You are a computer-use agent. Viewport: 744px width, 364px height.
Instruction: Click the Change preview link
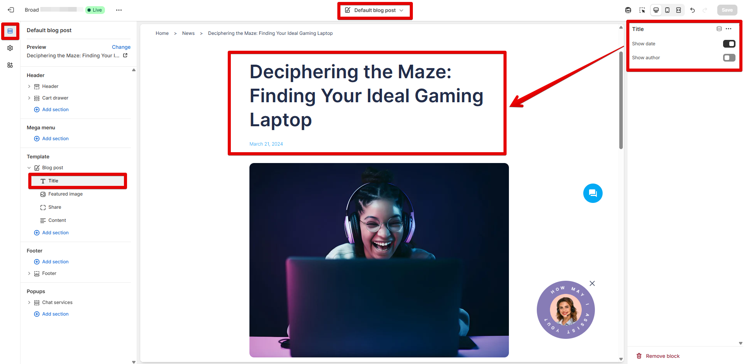pyautogui.click(x=121, y=47)
